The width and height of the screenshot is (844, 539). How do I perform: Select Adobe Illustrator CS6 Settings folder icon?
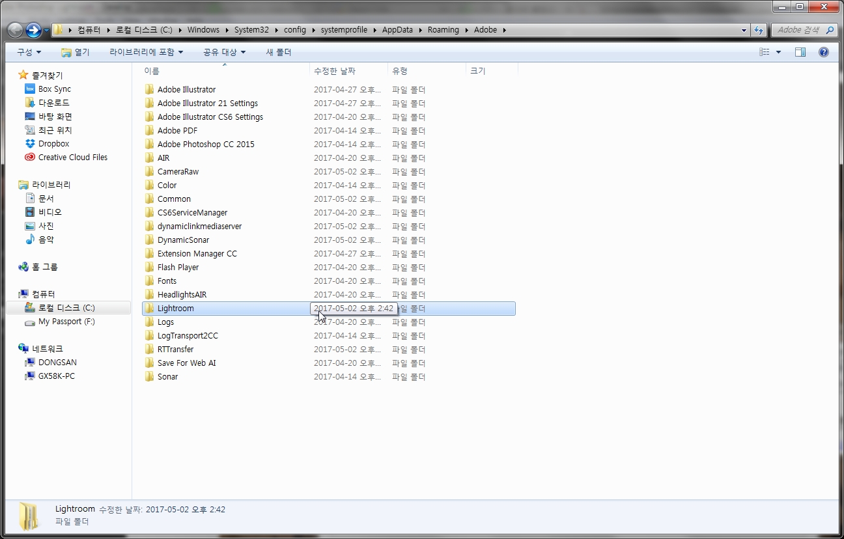coord(149,117)
